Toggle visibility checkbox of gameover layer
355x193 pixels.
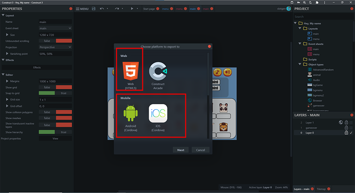tap(351, 127)
